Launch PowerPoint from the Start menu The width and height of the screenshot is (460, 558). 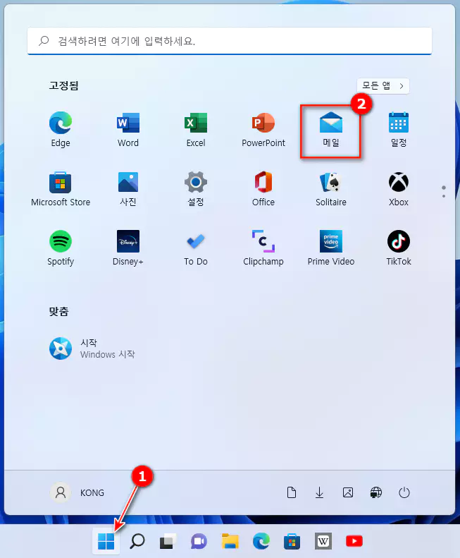(x=263, y=130)
